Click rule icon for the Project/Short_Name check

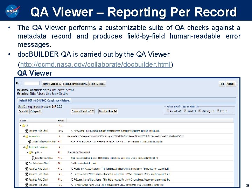click(x=27, y=185)
